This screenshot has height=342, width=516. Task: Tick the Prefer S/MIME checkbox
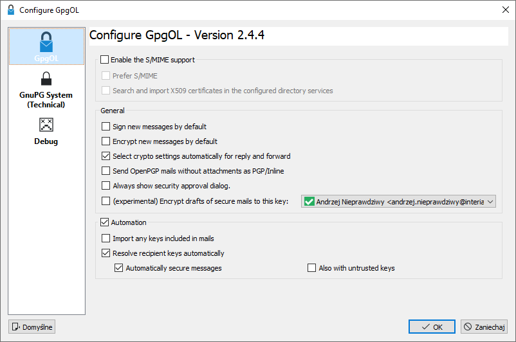click(x=106, y=76)
